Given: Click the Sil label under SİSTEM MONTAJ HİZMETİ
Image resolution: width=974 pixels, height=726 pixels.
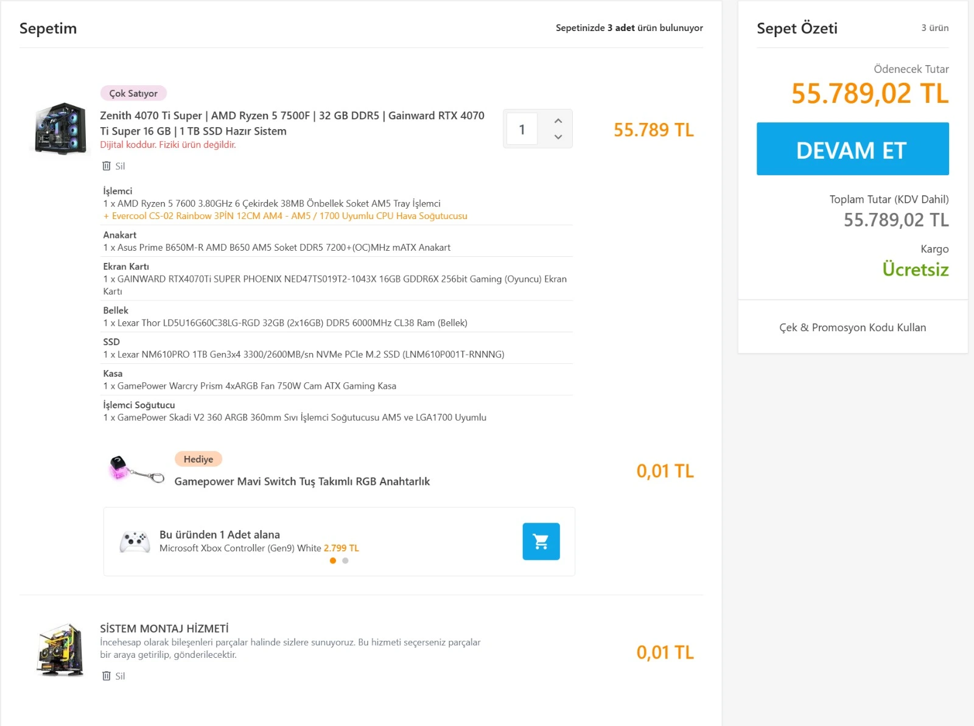Looking at the screenshot, I should pos(120,676).
